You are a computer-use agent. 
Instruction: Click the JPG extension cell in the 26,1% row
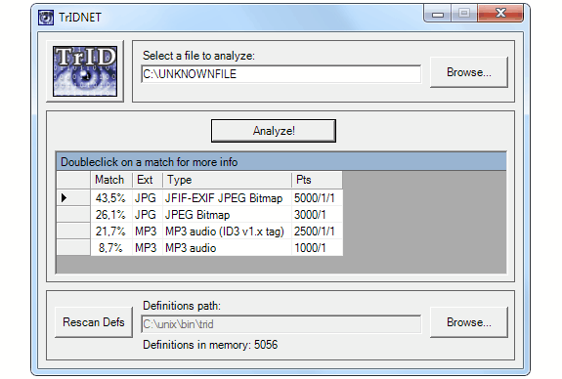(x=148, y=214)
